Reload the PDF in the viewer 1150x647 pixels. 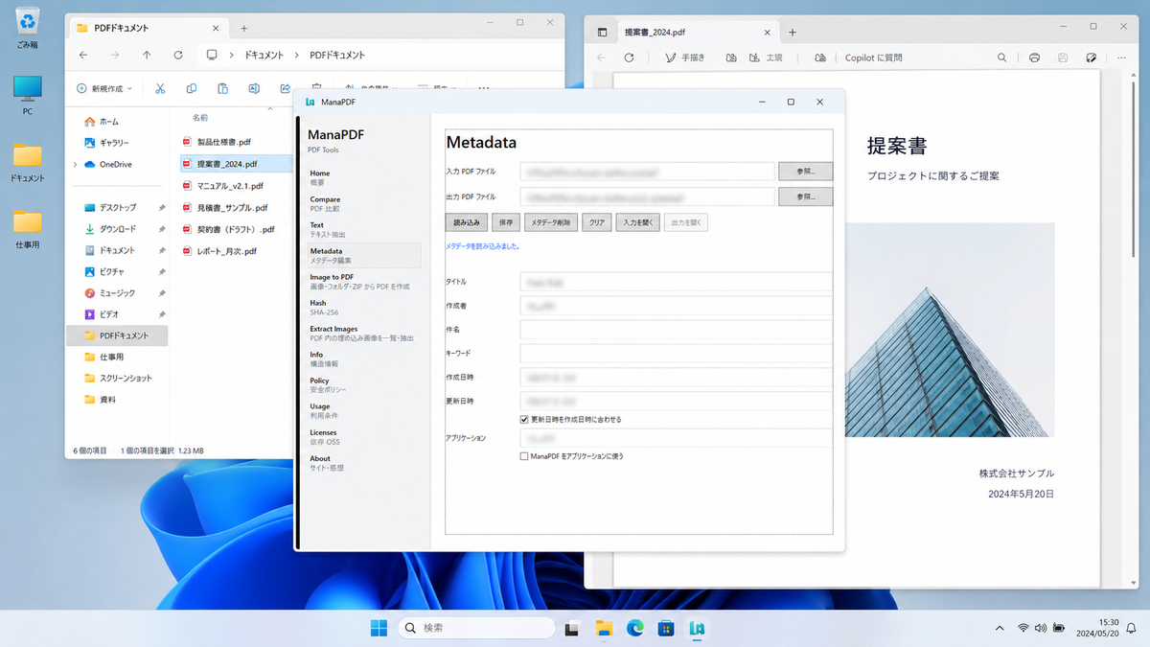pyautogui.click(x=629, y=58)
